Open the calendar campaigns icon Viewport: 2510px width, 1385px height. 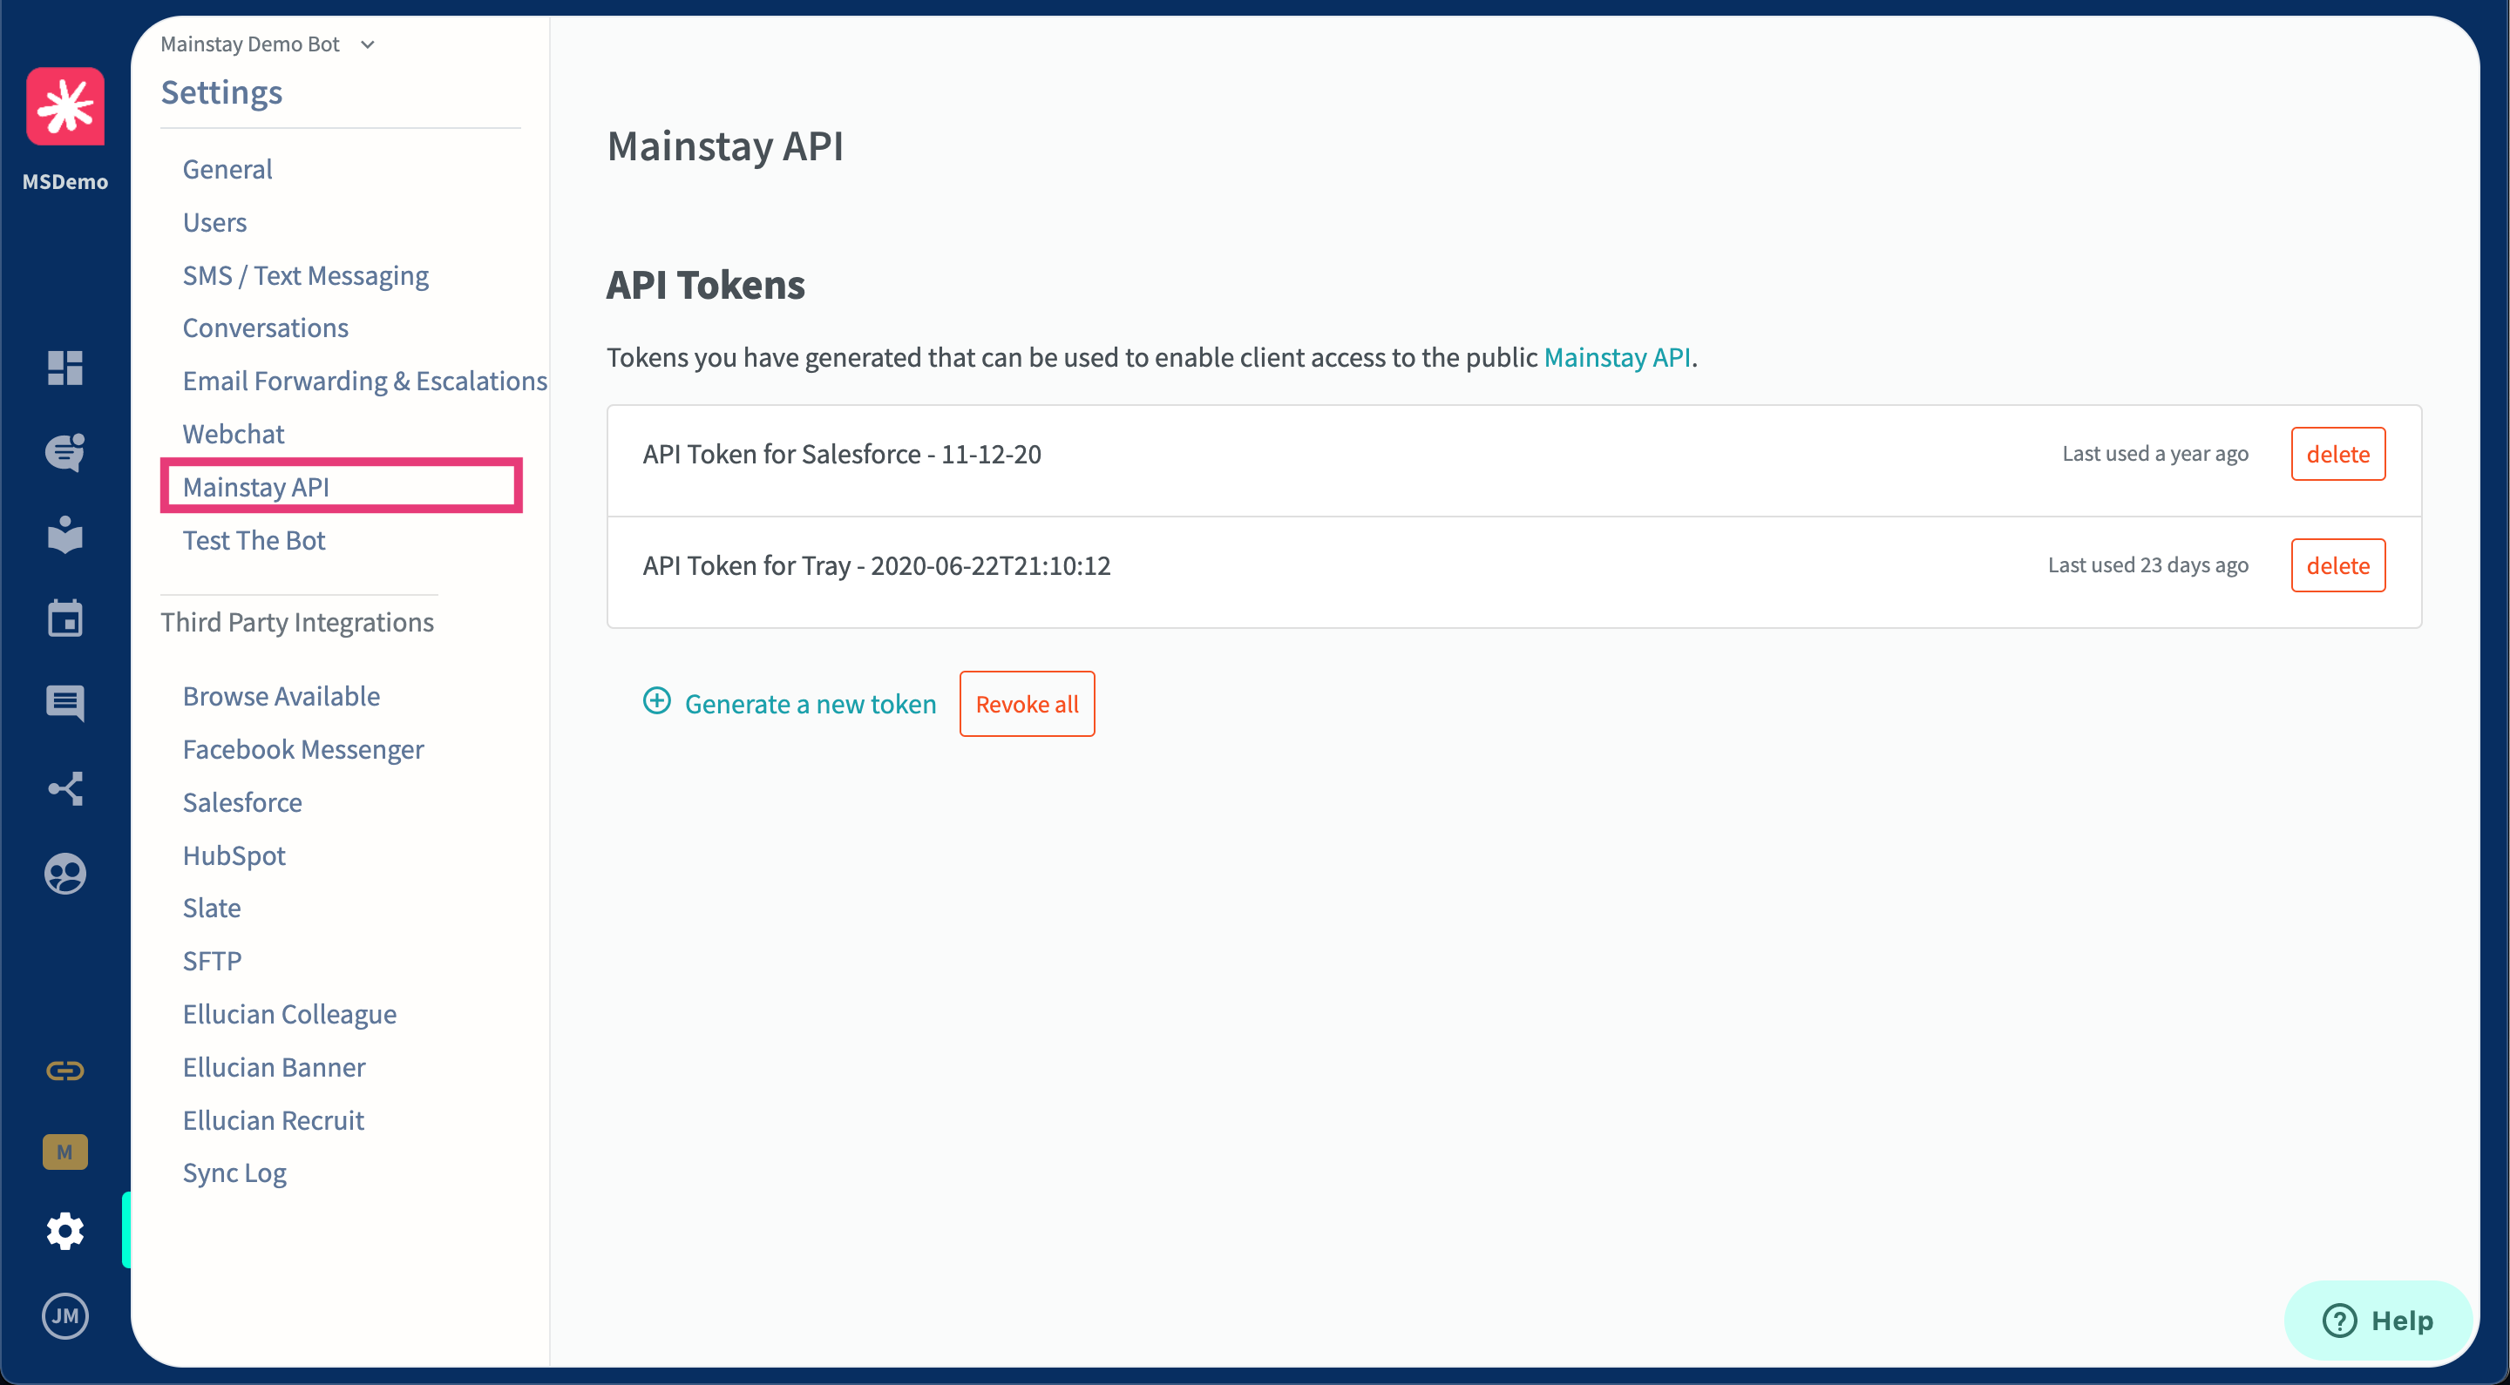[65, 618]
